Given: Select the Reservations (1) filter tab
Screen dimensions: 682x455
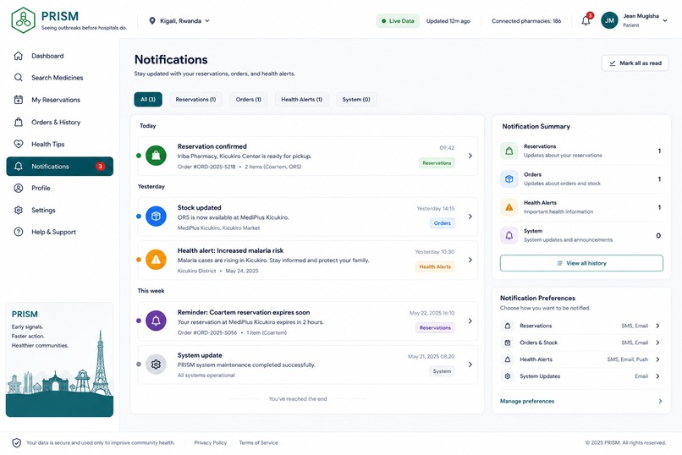Looking at the screenshot, I should click(x=195, y=100).
